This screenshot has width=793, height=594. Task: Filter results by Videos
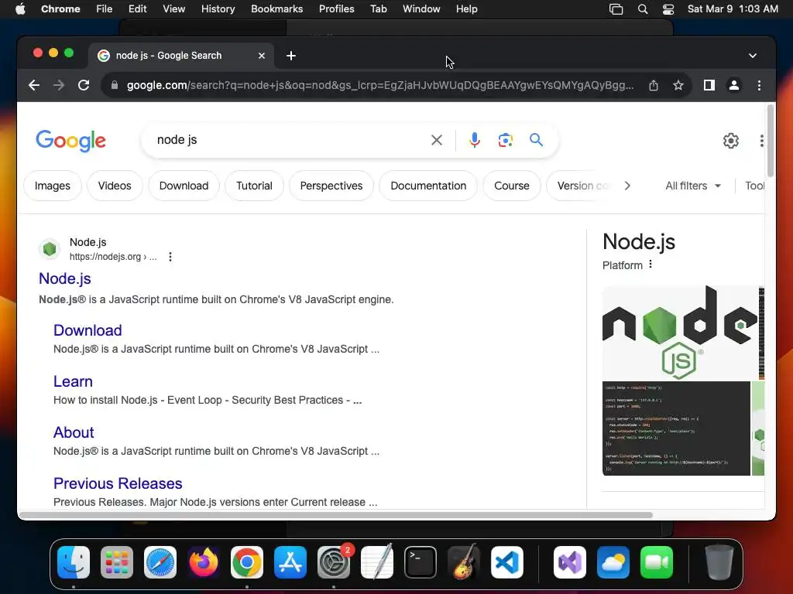point(115,186)
